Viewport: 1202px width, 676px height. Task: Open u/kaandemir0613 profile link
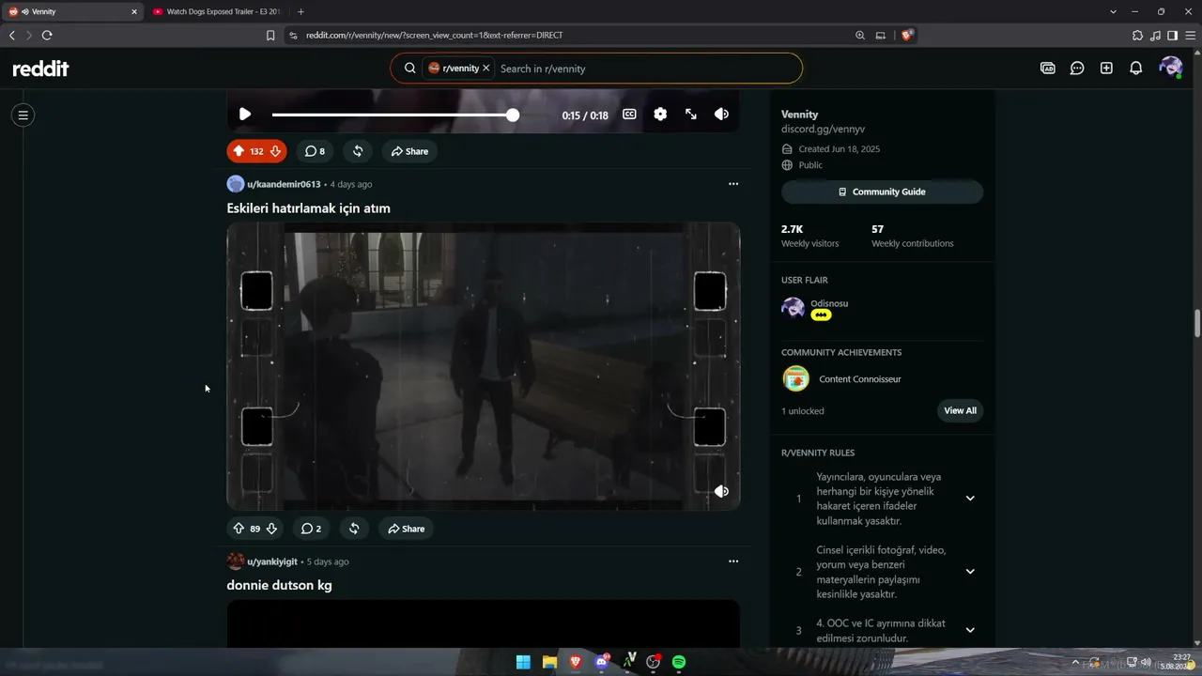coord(284,184)
